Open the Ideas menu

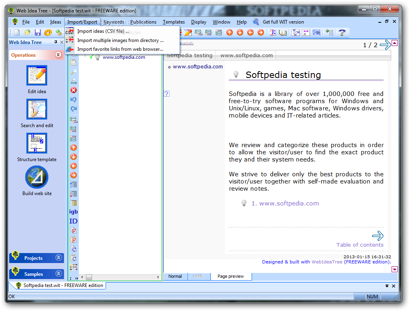[56, 22]
